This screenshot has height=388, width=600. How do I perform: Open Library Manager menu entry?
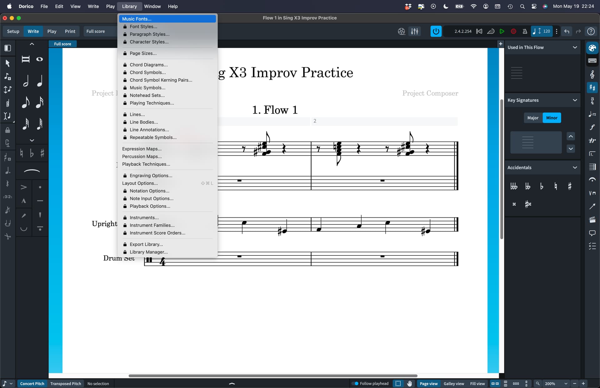click(x=148, y=252)
